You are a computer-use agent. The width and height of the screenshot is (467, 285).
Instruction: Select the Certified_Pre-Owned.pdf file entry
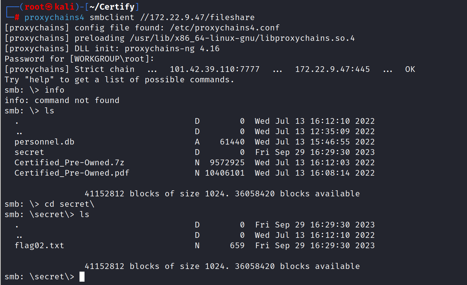72,173
